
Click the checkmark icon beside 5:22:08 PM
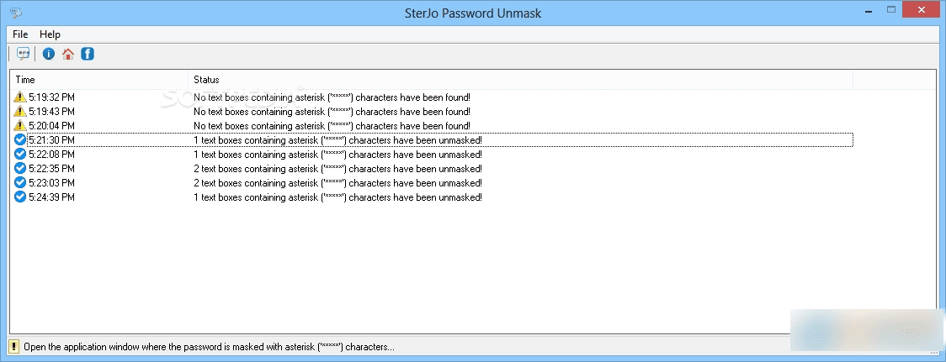(x=20, y=155)
